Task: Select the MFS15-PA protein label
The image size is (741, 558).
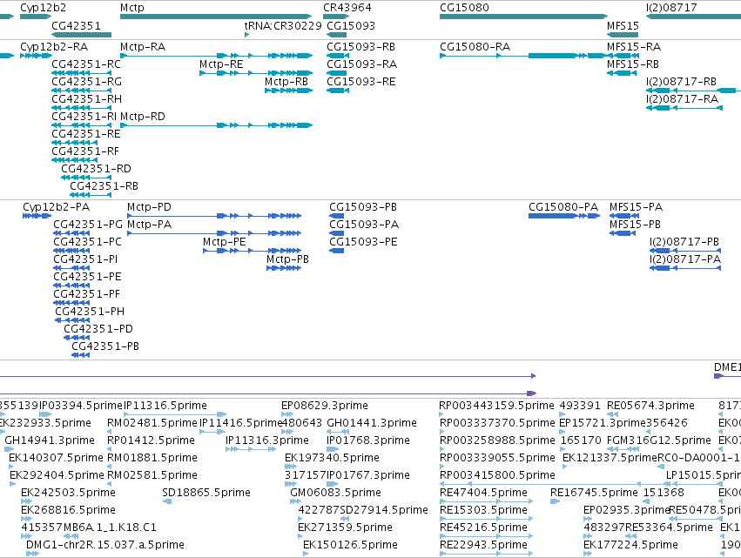Action: pos(636,207)
